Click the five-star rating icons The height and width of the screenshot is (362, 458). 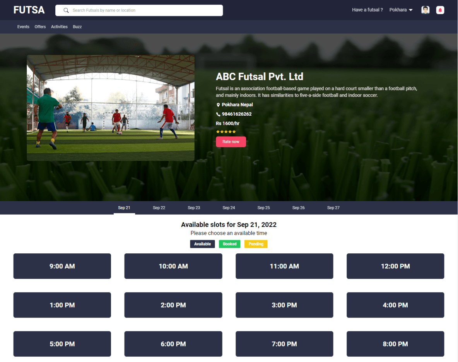coord(226,132)
